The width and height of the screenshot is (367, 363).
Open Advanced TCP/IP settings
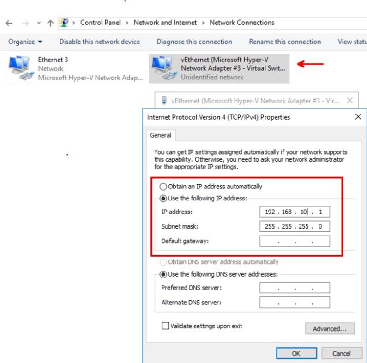pos(330,329)
